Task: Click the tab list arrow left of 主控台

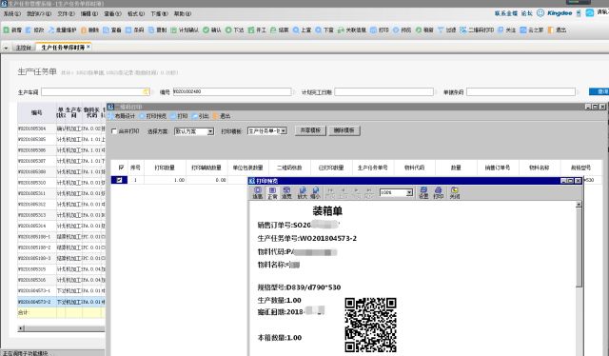Action: (x=6, y=48)
